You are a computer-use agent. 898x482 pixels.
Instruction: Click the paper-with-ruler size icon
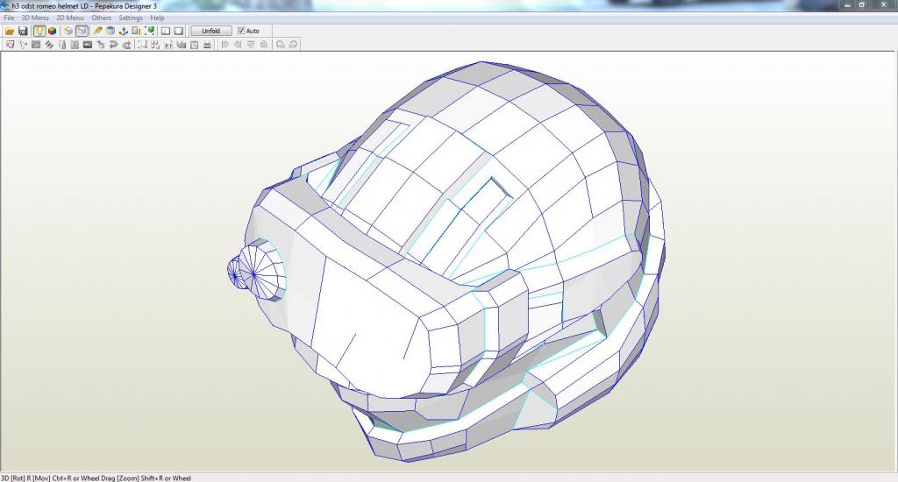pos(136,31)
